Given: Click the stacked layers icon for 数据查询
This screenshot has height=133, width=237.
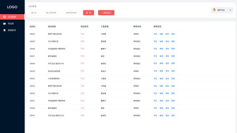Looking at the screenshot, I should [4, 30].
